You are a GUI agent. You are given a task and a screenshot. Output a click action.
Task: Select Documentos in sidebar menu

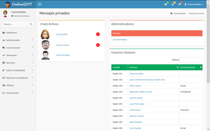point(18,93)
